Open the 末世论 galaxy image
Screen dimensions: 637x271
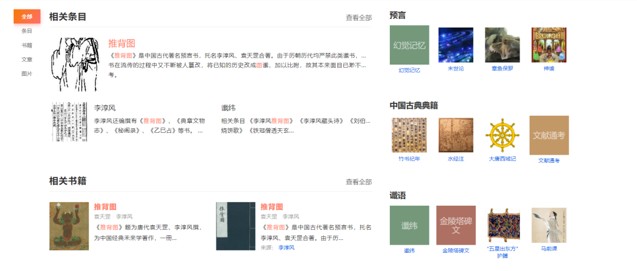(456, 45)
